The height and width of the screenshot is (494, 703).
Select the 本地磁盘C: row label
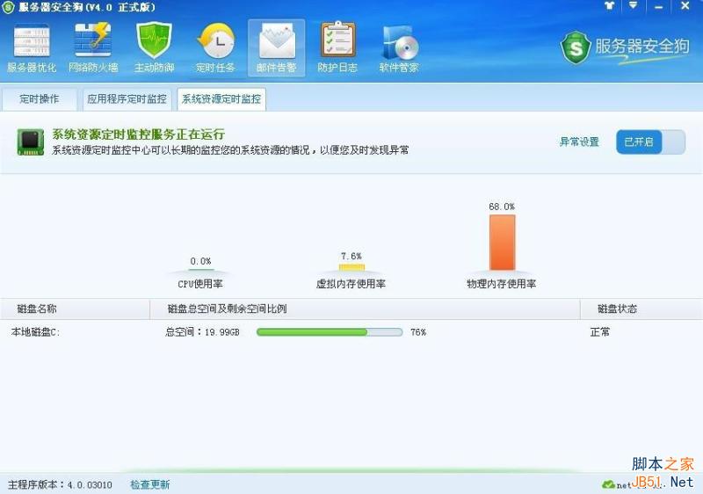click(35, 332)
